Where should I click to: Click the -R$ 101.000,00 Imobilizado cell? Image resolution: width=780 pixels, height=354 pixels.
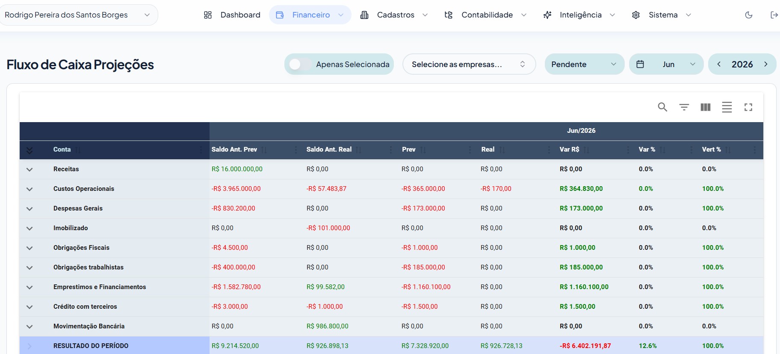pyautogui.click(x=328, y=228)
